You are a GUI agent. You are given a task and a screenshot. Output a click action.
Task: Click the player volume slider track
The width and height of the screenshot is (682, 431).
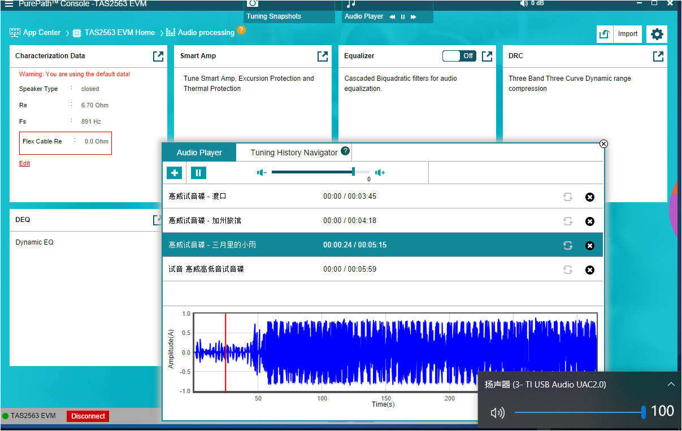[x=320, y=172]
